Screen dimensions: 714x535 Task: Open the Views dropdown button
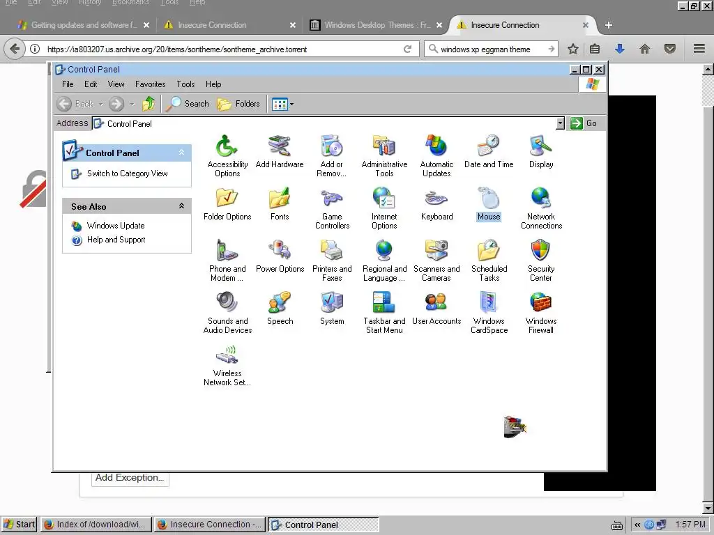pyautogui.click(x=283, y=104)
